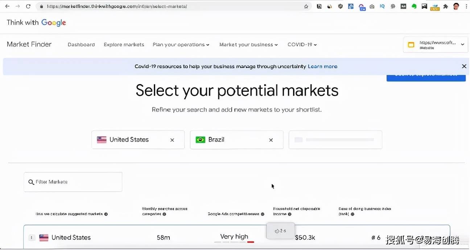
Task: Reload the page with the refresh icon
Action: pos(28,7)
